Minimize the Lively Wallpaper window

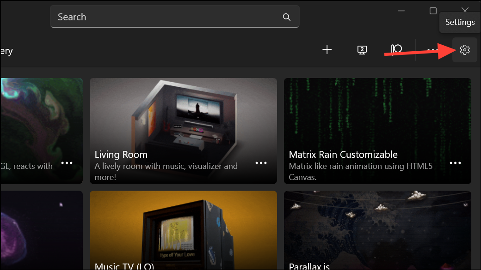click(x=401, y=11)
